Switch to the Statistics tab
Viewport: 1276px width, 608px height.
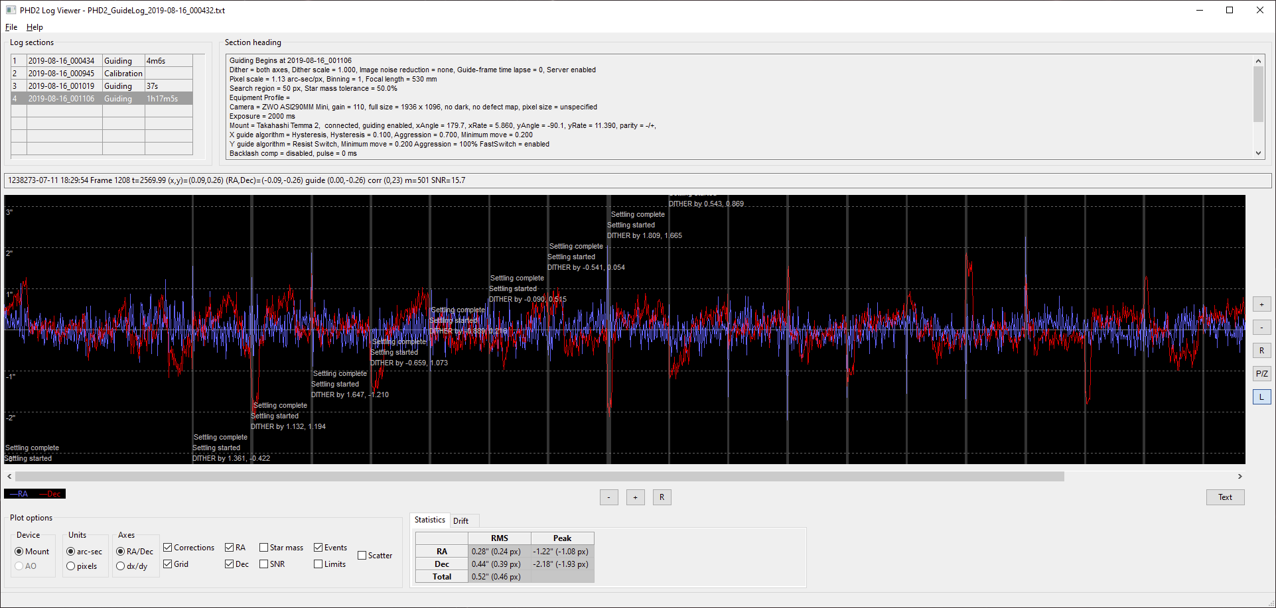click(x=430, y=520)
